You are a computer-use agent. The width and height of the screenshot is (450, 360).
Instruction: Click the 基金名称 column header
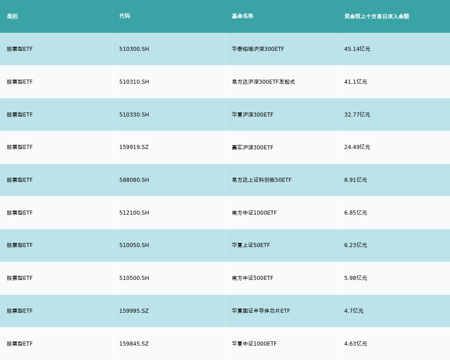click(x=243, y=16)
